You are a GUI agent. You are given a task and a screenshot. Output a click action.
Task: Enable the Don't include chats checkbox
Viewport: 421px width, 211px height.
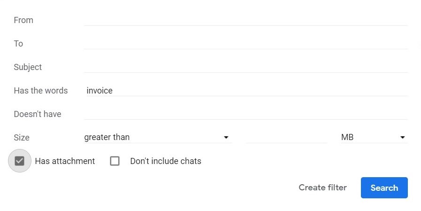click(x=115, y=161)
